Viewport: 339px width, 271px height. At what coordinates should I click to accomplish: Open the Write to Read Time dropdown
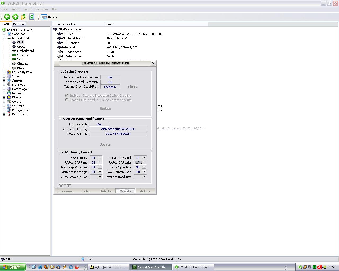point(144,177)
